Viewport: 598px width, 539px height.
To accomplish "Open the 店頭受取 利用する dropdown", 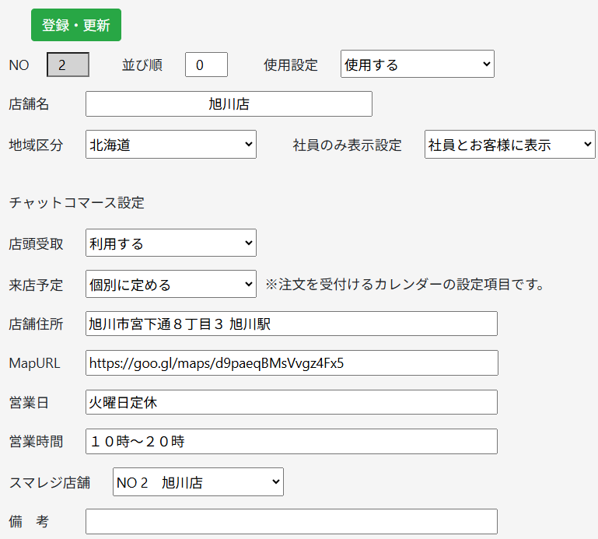I will pos(171,243).
